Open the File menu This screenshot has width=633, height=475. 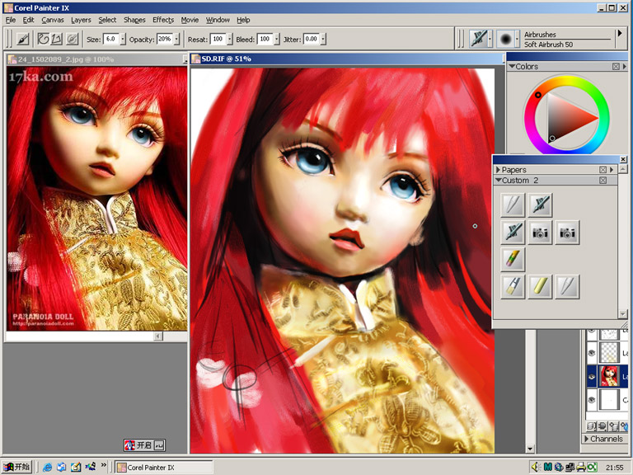10,20
